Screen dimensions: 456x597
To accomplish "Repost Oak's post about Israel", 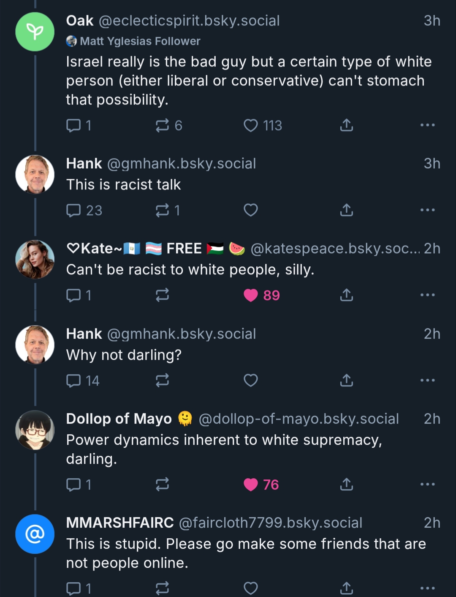I will (x=163, y=125).
